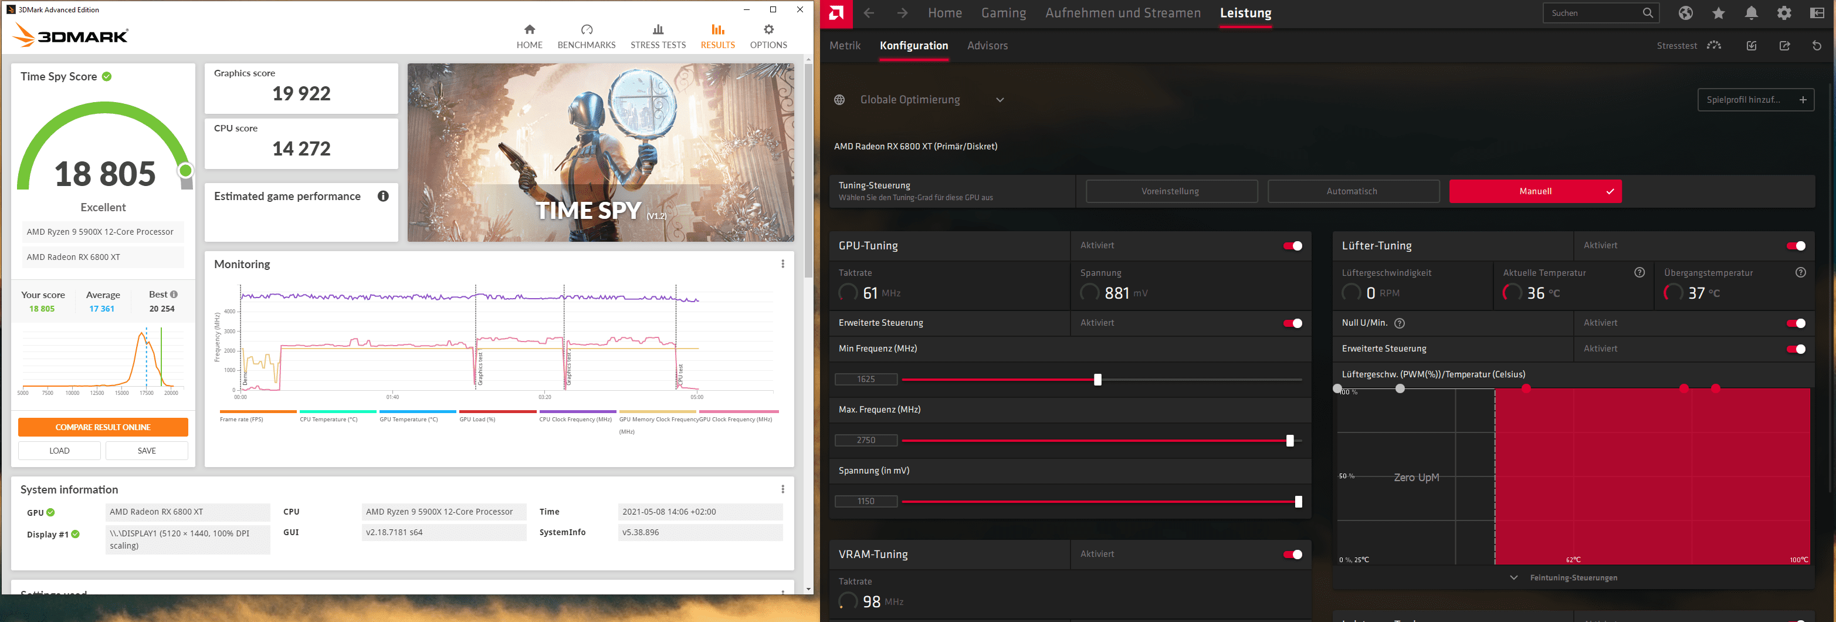Open the favorites star icon
The height and width of the screenshot is (622, 1836).
click(1719, 13)
